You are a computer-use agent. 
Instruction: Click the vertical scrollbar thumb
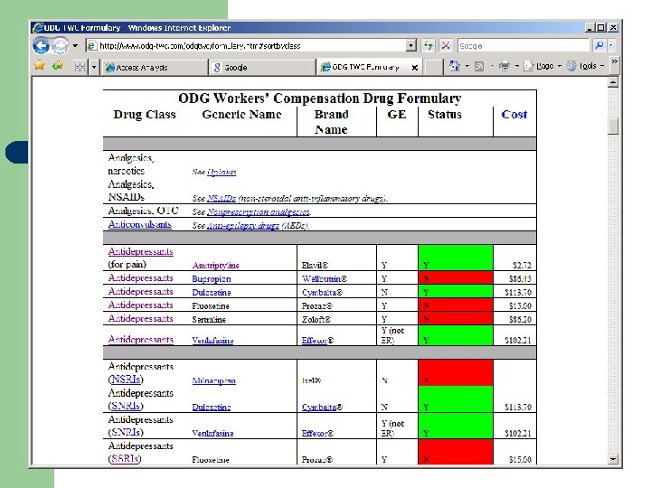pyautogui.click(x=613, y=127)
